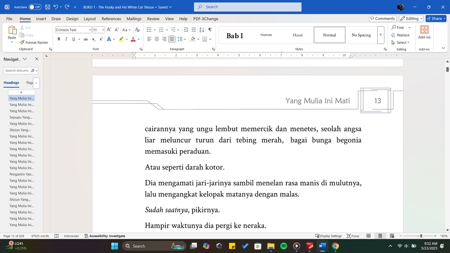450x253 pixels.
Task: Click the Paste clipboard icon
Action: click(12, 30)
